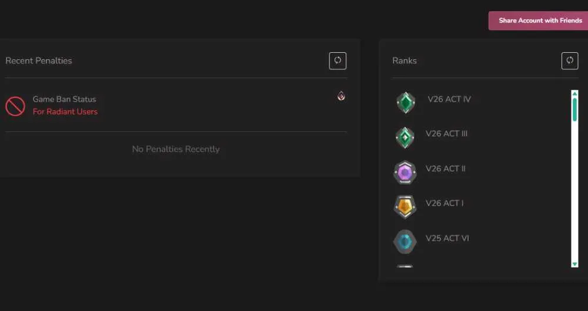Click the V26 ACT II purple badge
588x311 pixels.
(x=405, y=173)
